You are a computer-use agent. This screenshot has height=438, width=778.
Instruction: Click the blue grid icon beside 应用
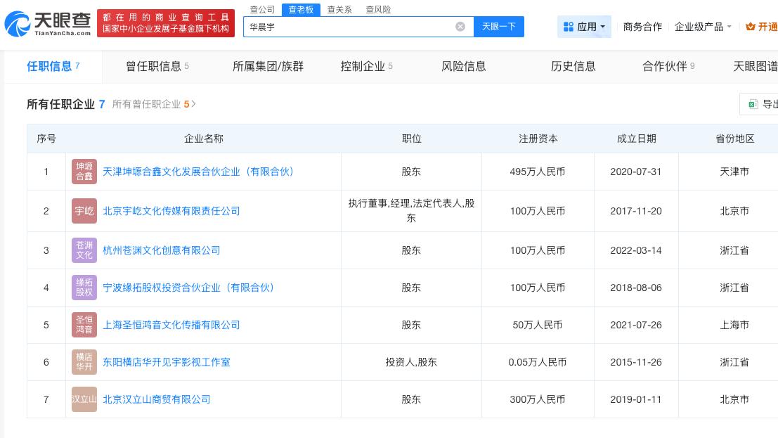click(569, 26)
